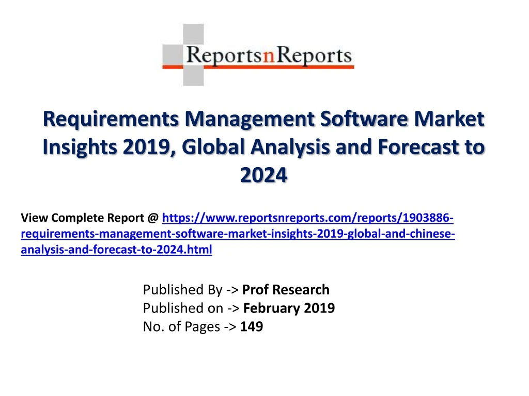The image size is (529, 396).
Task: Click 'February 2019' publication date
Action: [x=289, y=308]
